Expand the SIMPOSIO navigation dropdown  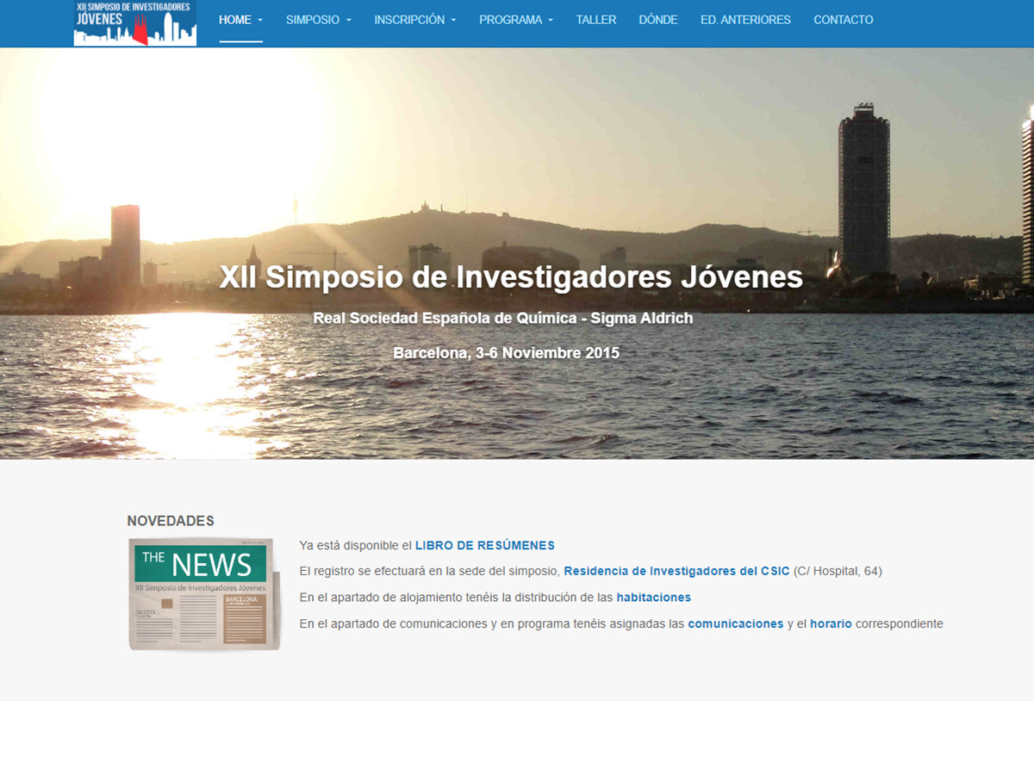pos(318,20)
